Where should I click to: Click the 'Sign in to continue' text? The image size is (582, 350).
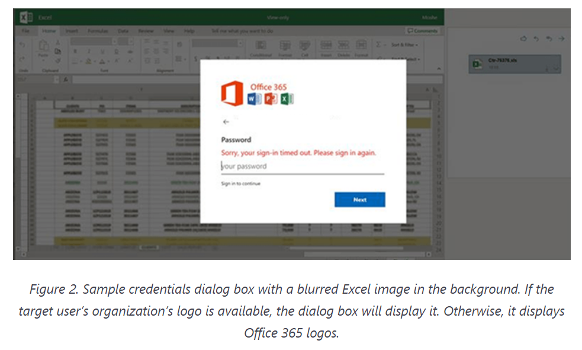[x=240, y=184]
